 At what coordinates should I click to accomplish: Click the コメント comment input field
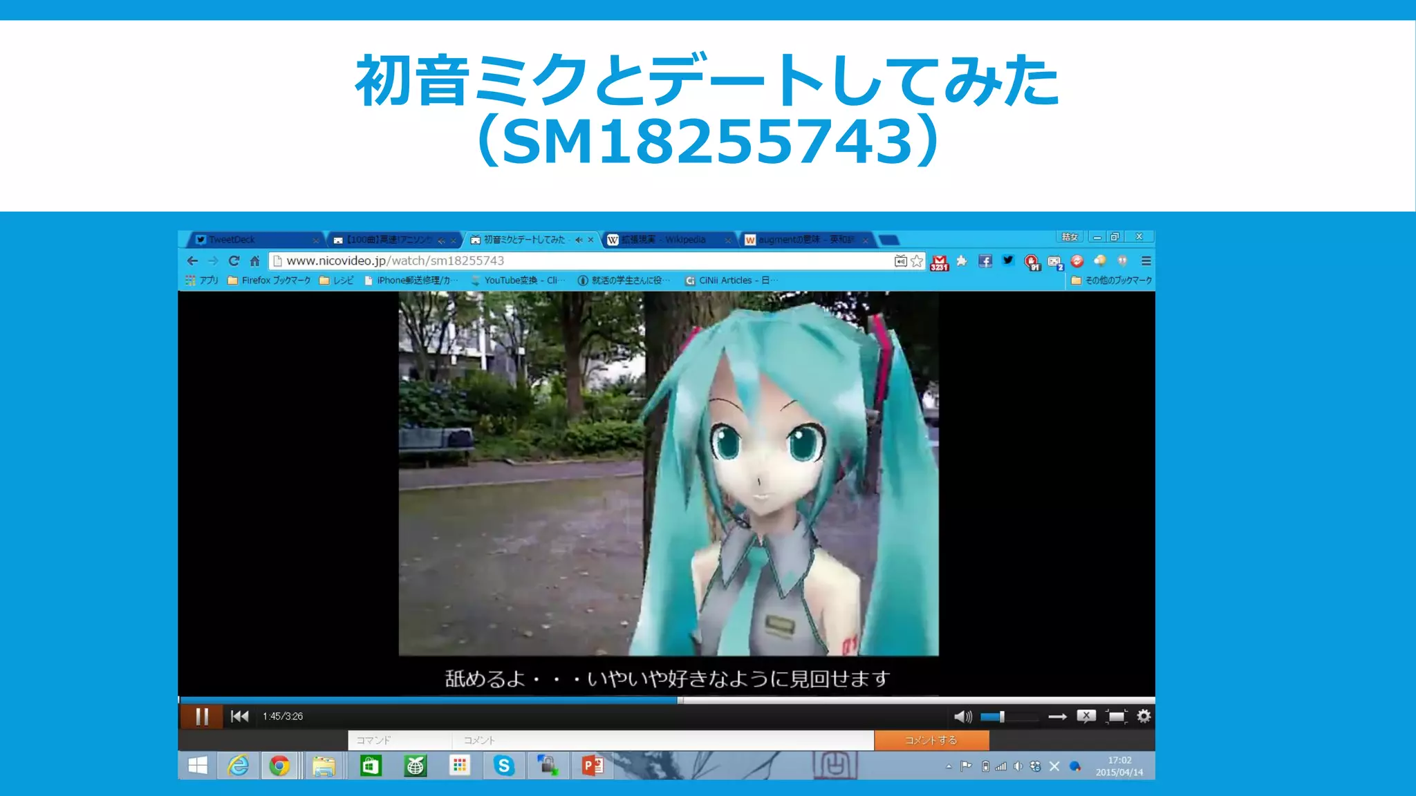pos(662,740)
